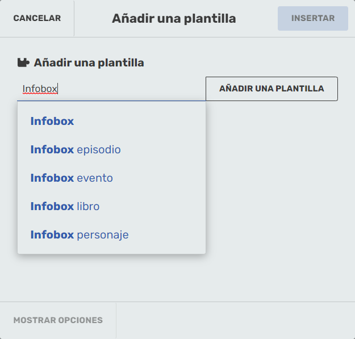Click the word personaje in the suggestions
The width and height of the screenshot is (355, 339).
[x=103, y=235]
